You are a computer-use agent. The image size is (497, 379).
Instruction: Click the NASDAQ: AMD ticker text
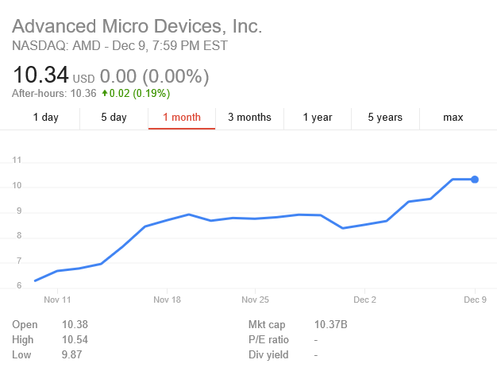point(56,46)
